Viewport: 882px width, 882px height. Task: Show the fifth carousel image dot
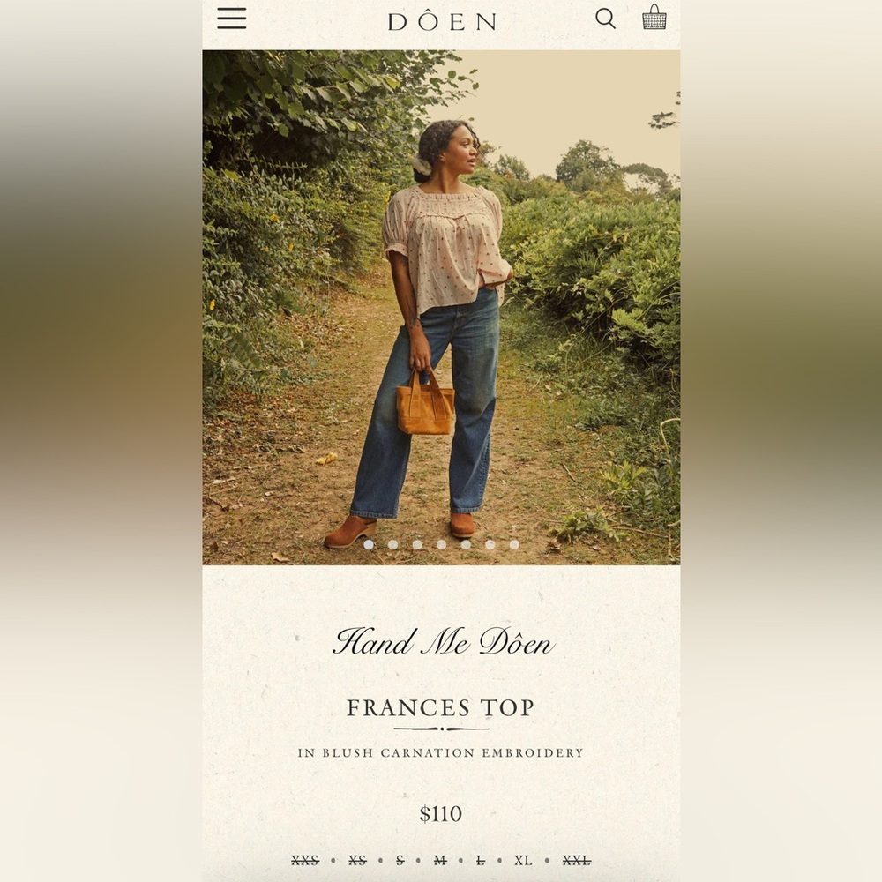coord(466,544)
